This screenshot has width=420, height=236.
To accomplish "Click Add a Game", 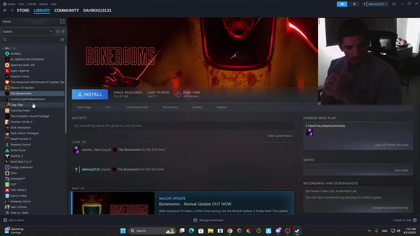I will point(13,220).
